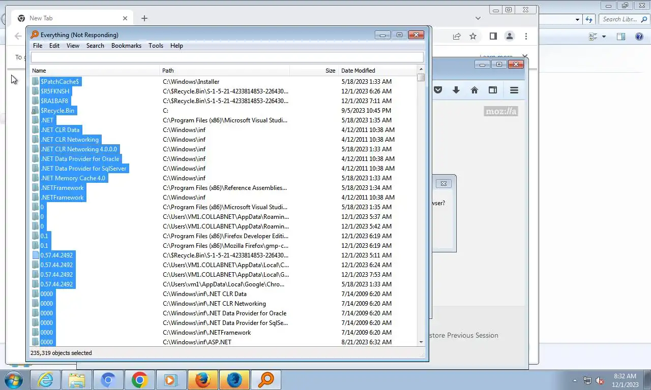Viewport: 651px width, 390px height.
Task: Go to Firefox home page icon
Action: [475, 90]
